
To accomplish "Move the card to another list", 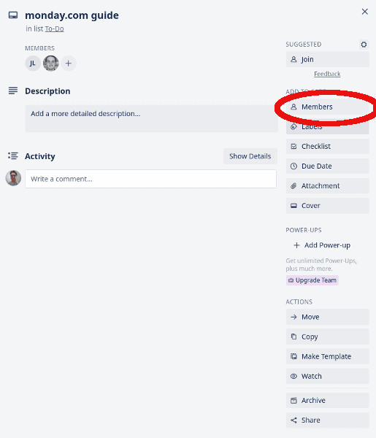I will [x=327, y=317].
